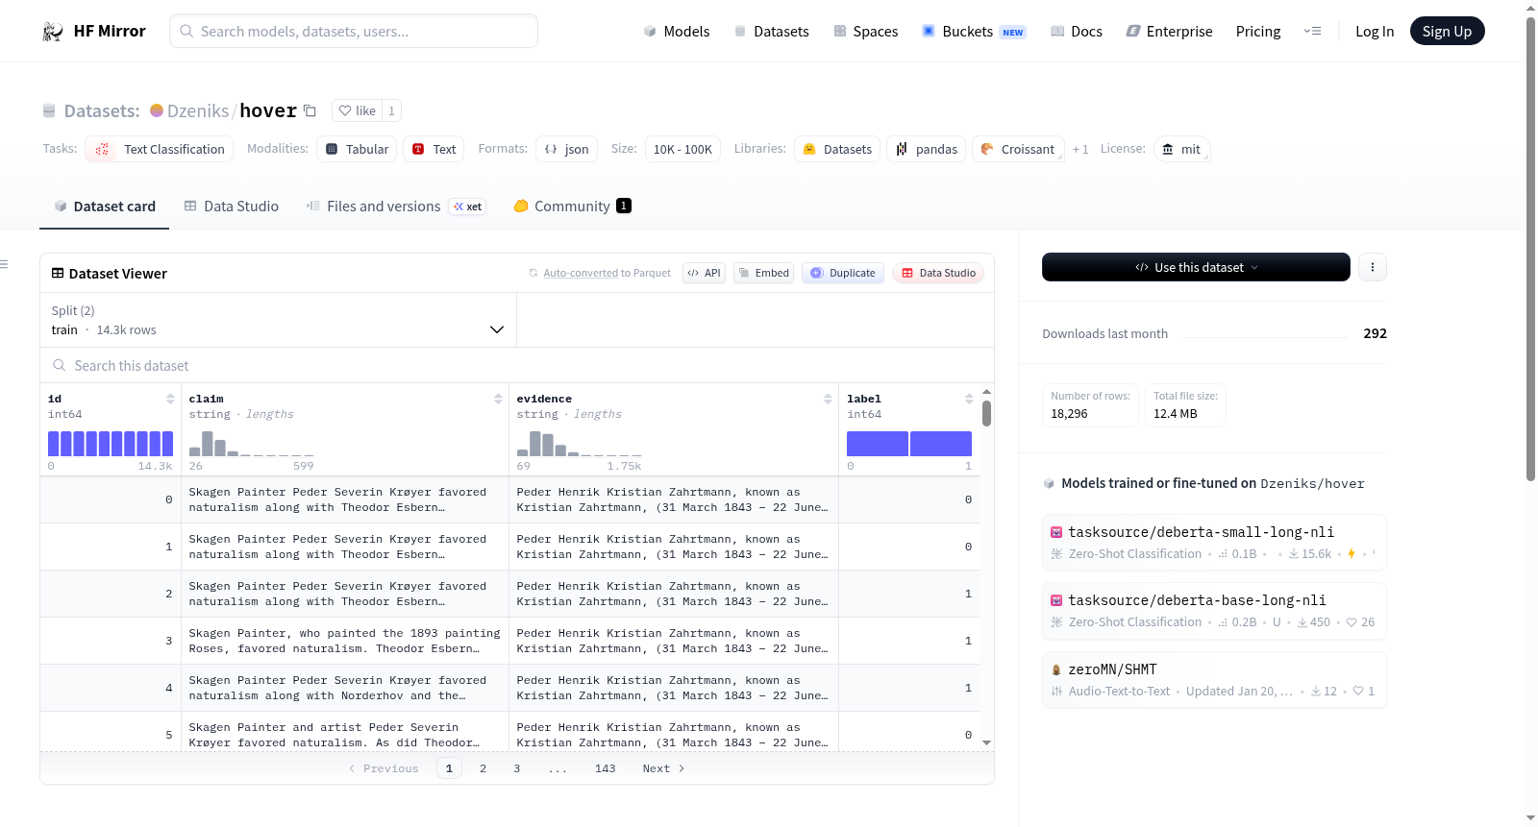The height and width of the screenshot is (827, 1538).
Task: Open the API button in Dataset Viewer
Action: (704, 273)
